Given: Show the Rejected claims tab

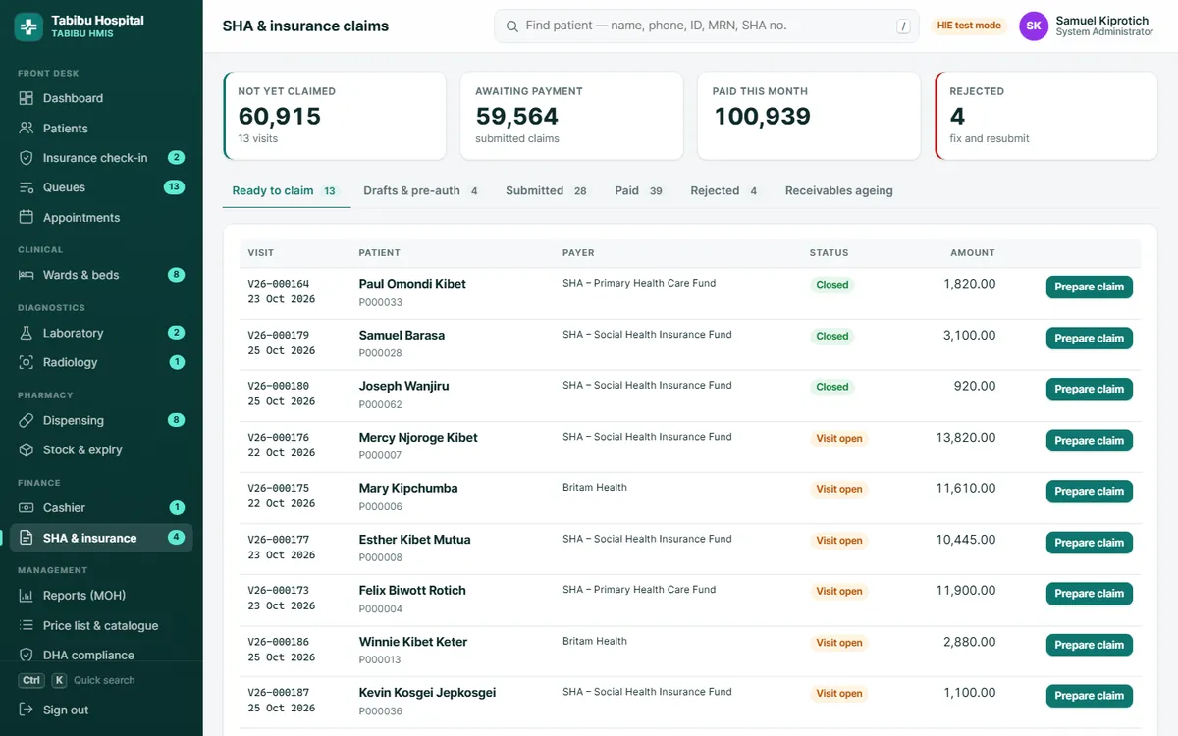Looking at the screenshot, I should 724,190.
